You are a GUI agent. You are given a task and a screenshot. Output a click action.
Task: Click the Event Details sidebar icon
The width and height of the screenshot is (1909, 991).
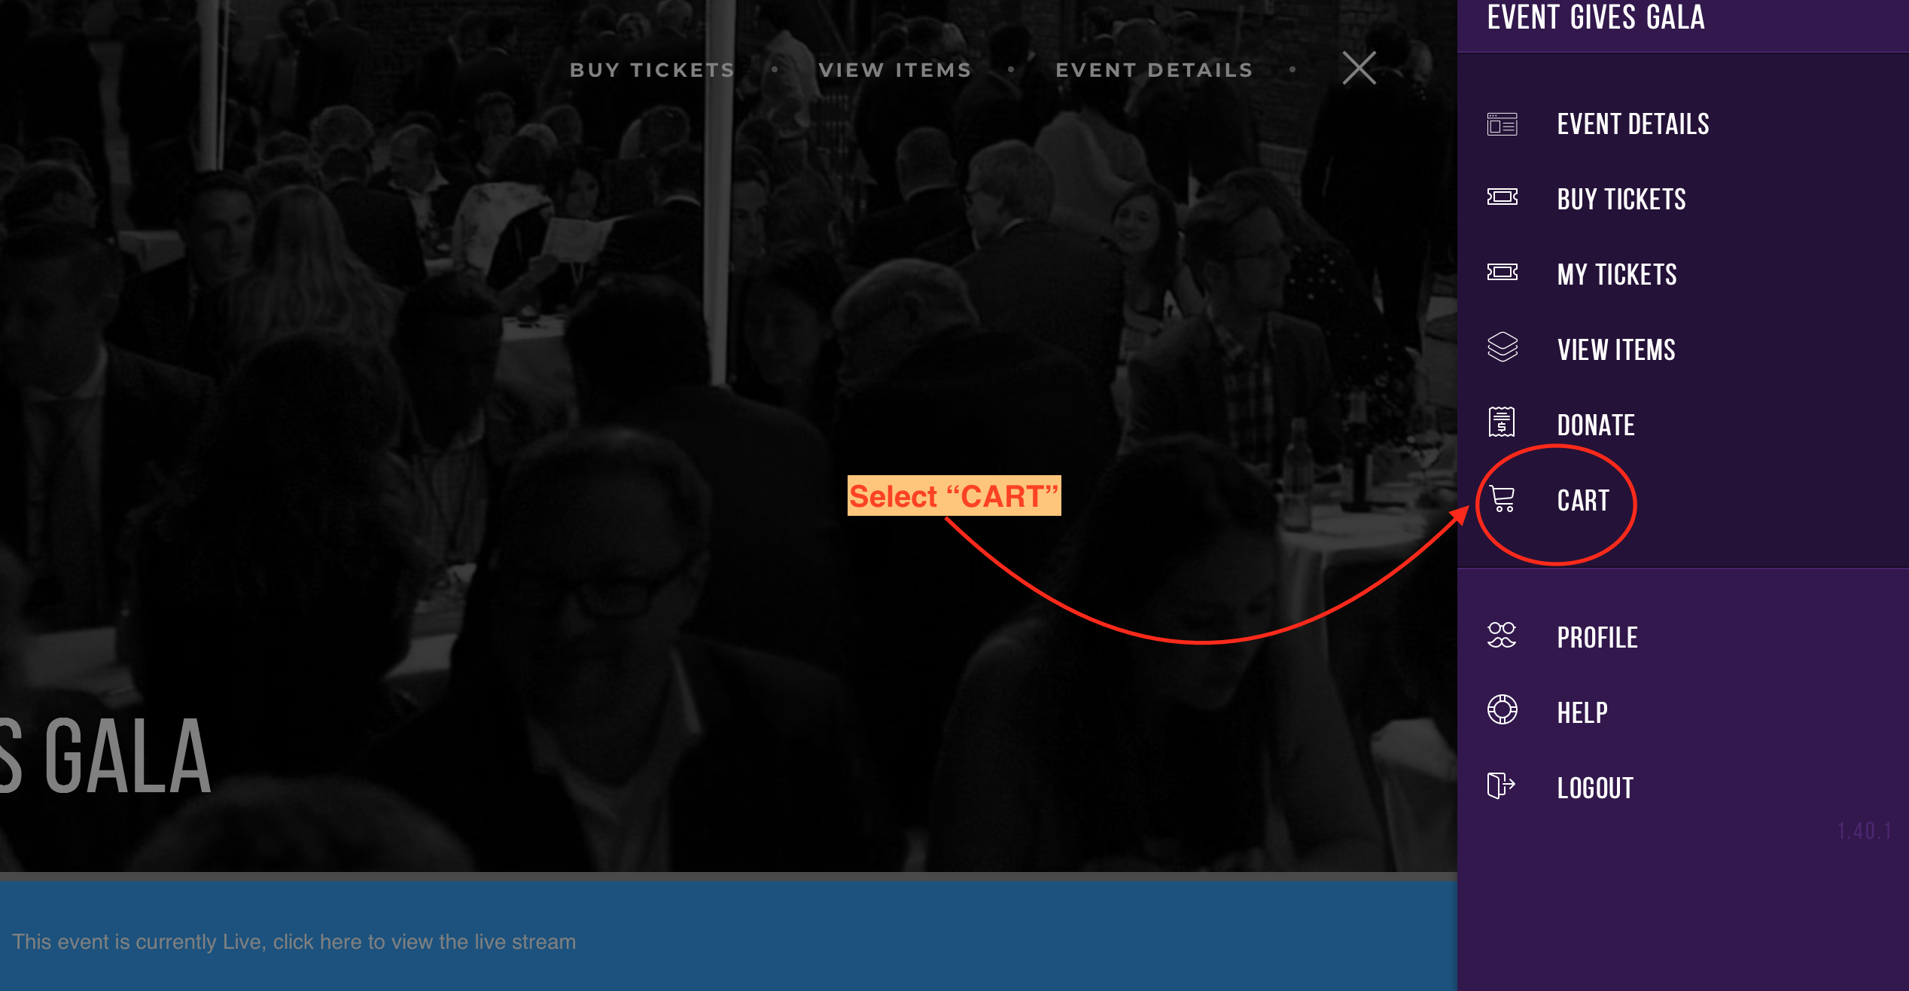tap(1502, 123)
